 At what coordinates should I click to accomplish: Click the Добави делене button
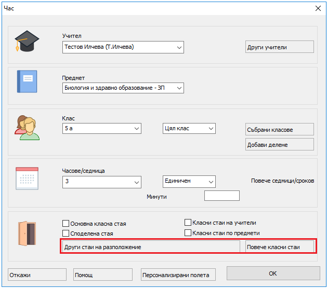click(x=279, y=145)
